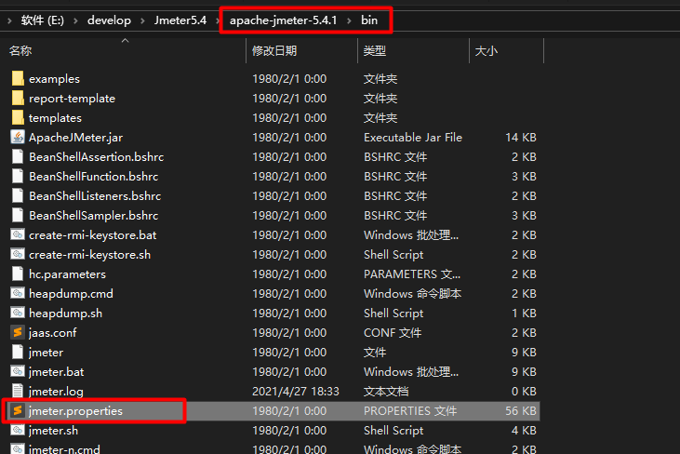Click the templates folder icon
This screenshot has width=680, height=454.
[18, 117]
